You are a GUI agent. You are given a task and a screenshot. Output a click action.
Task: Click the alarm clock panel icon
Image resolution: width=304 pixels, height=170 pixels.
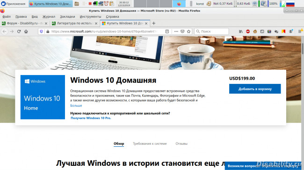(106, 4)
